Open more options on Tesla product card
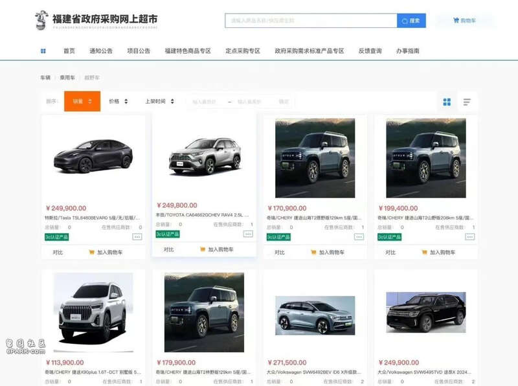Viewport: 518px width, 386px height. coord(137,237)
